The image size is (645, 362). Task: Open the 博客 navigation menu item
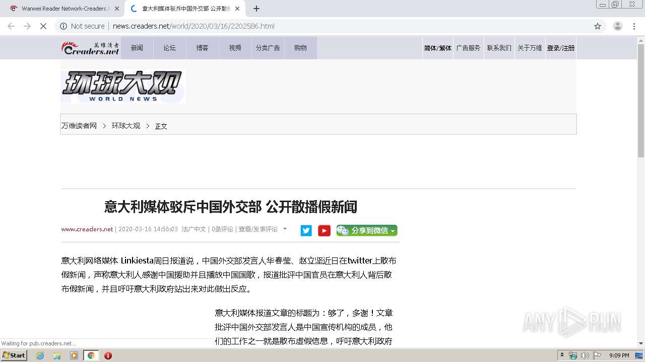[x=203, y=48]
